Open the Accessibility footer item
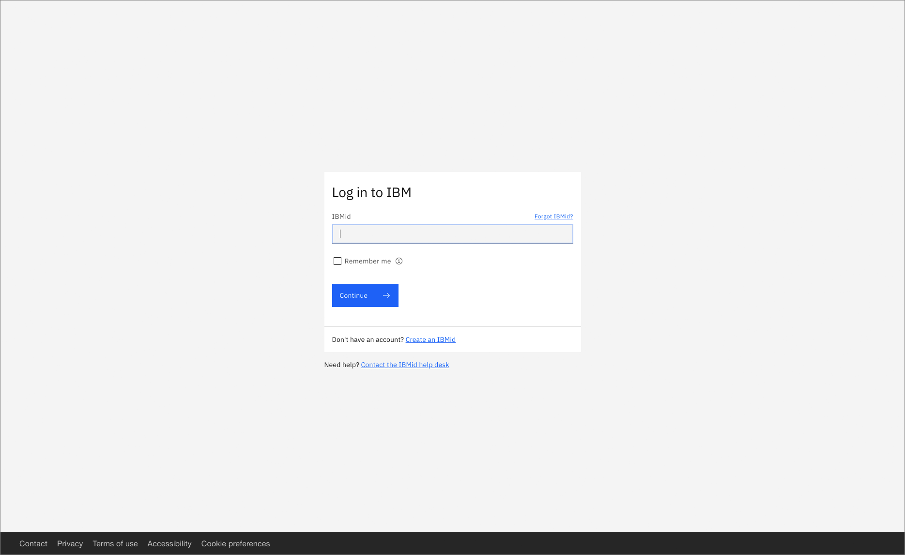The width and height of the screenshot is (905, 555). (169, 543)
